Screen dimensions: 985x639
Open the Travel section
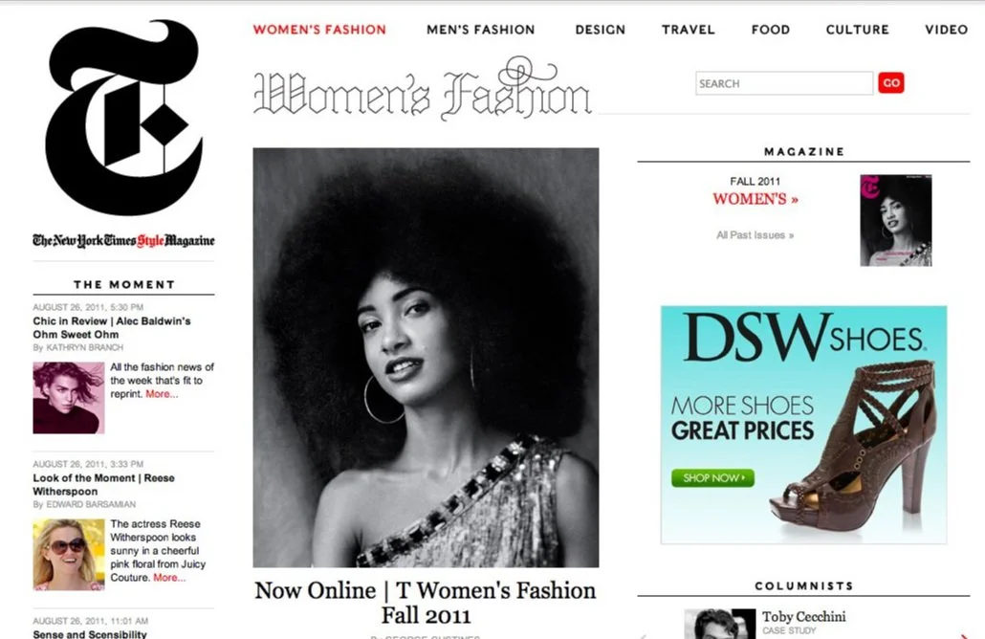tap(688, 30)
